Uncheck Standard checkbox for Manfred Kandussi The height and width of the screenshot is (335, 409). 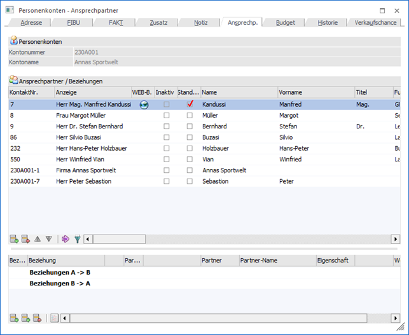190,104
